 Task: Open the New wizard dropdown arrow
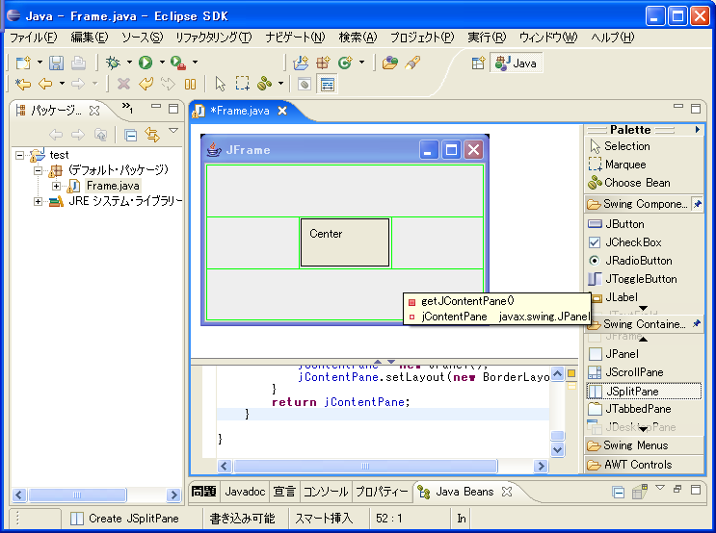point(40,62)
